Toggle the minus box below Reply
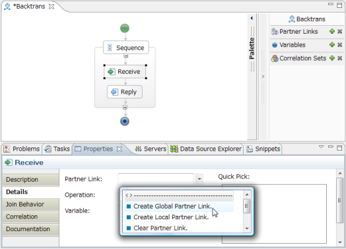This screenshot has width=346, height=249. [125, 107]
